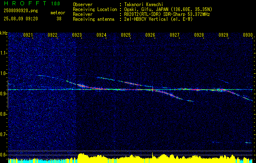The image size is (256, 163).
Task: Click the 0.8 kHz frequency axis label
Action: (4, 114)
